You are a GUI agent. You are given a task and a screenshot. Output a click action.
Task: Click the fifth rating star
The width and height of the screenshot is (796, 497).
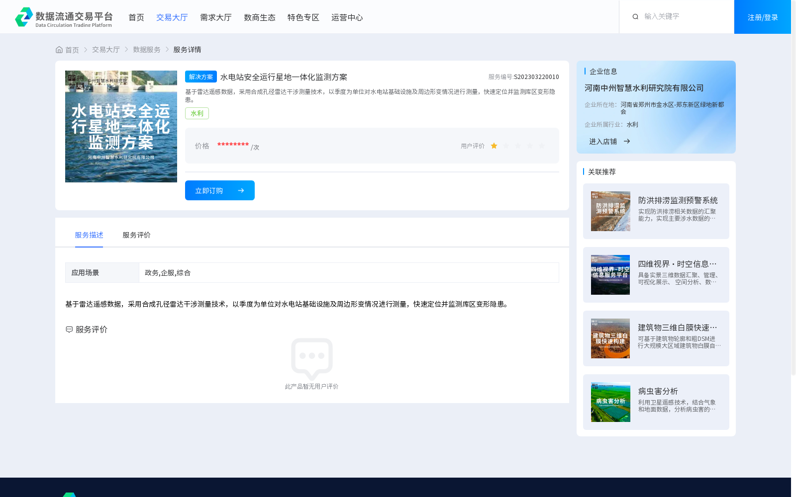542,146
